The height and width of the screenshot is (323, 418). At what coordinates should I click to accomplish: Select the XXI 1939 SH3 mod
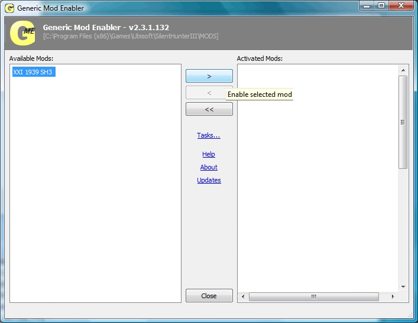[x=34, y=72]
